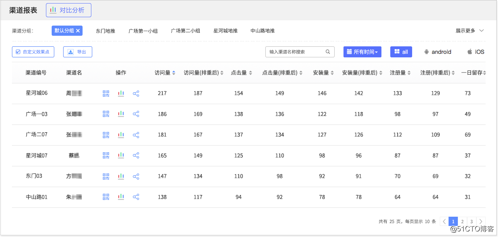View chart for 东门03 channel
This screenshot has height=237, width=498.
pos(121,177)
